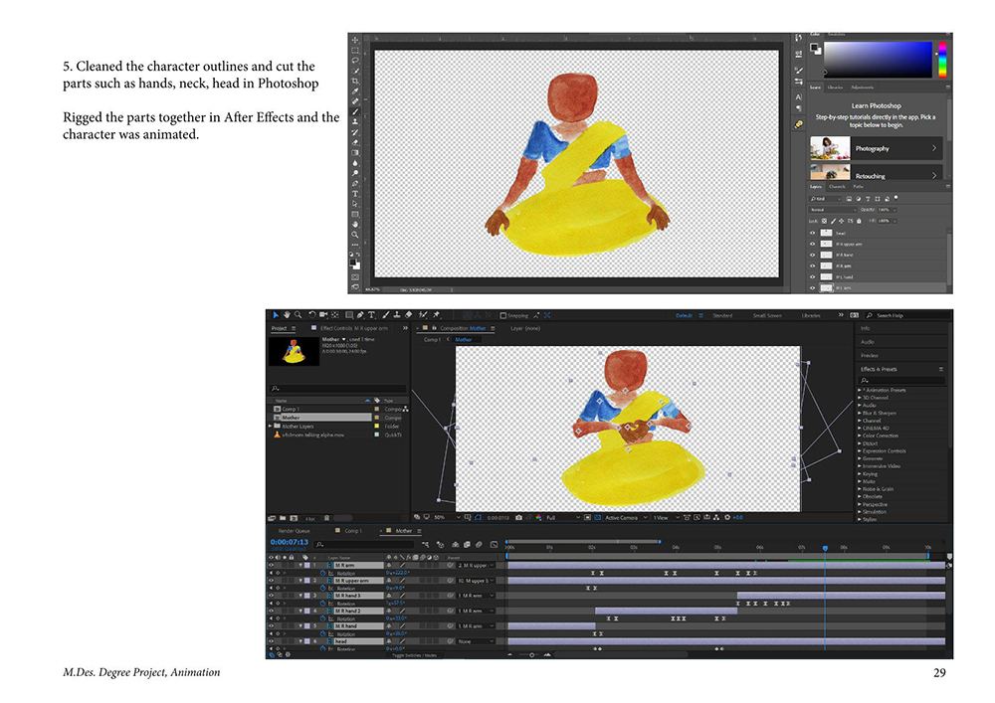995x703 pixels.
Task: Hide the head layer in Photoshop Layers
Action: click(x=812, y=233)
